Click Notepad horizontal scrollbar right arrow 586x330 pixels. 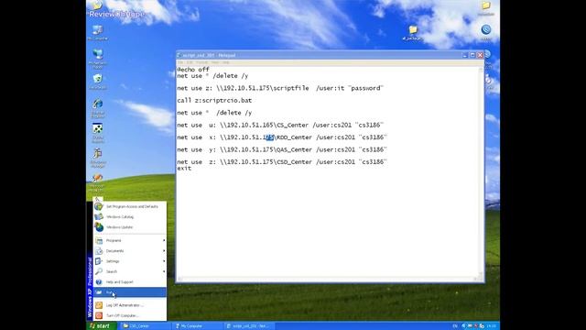pos(475,279)
